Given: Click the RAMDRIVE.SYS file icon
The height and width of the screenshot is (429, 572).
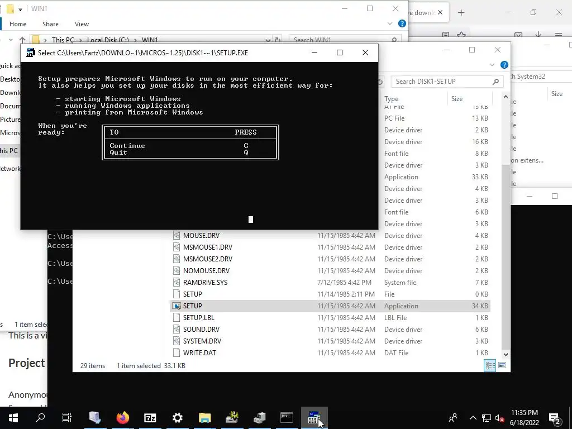Looking at the screenshot, I should point(177,282).
